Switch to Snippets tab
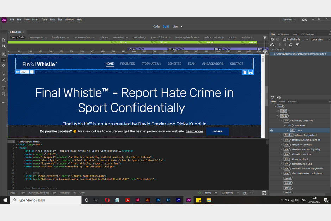Image resolution: width=331 pixels, height=221 pixels. pos(292,102)
